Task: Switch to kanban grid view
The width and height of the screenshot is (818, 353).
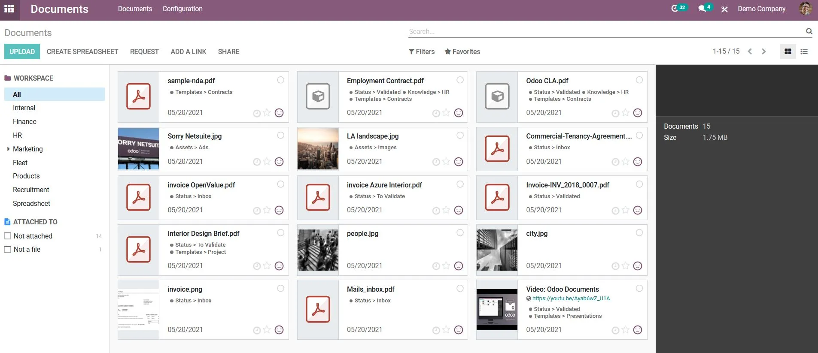Action: tap(788, 51)
